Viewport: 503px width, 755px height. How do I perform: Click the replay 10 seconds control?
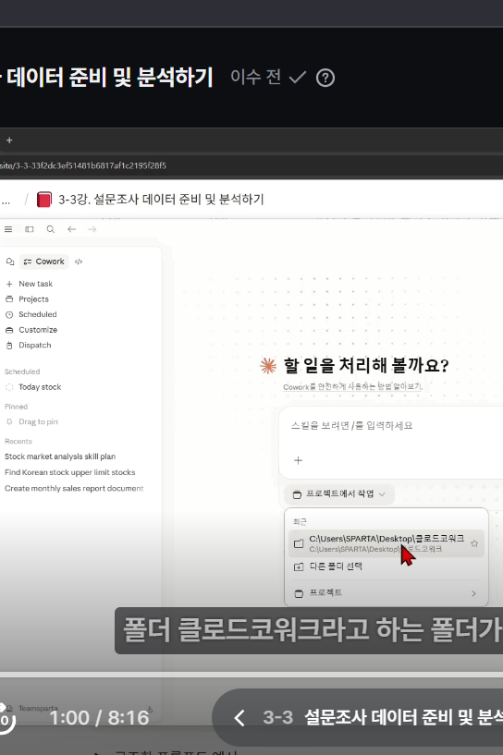(x=6, y=719)
